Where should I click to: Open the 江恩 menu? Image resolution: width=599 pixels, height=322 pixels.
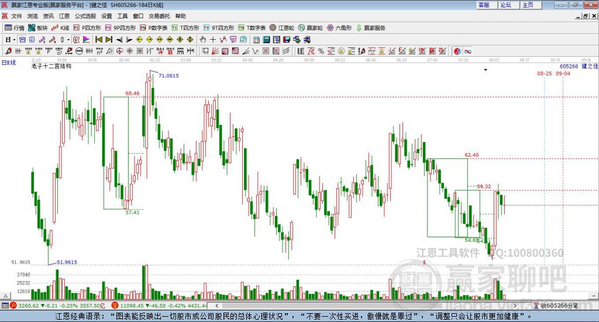point(64,16)
